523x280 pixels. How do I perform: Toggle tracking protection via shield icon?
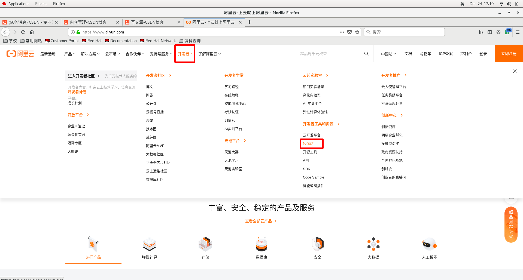tap(349, 32)
